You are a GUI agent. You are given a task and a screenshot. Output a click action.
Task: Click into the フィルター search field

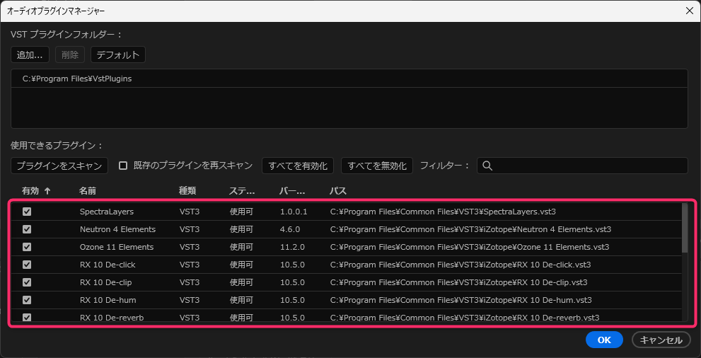pos(587,166)
